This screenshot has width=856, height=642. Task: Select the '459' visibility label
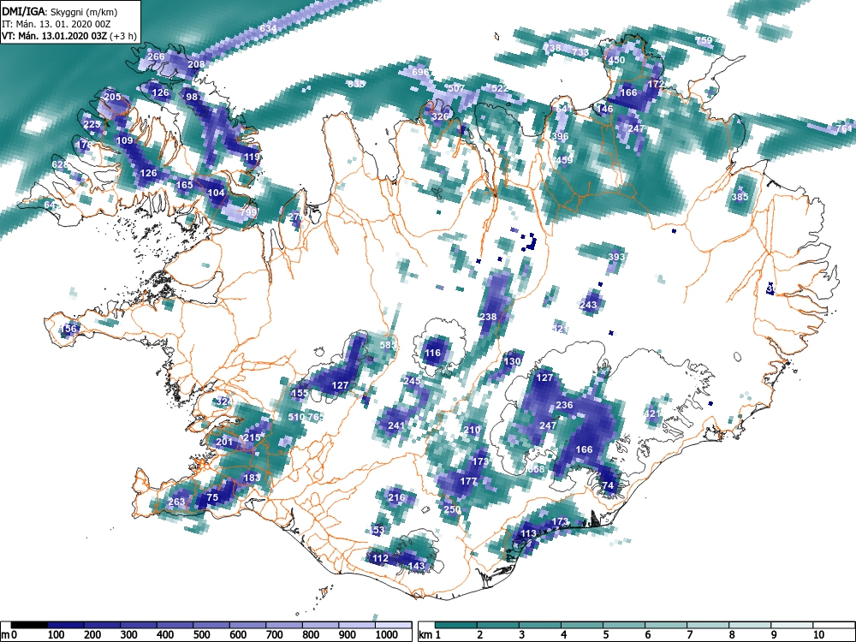pyautogui.click(x=564, y=160)
